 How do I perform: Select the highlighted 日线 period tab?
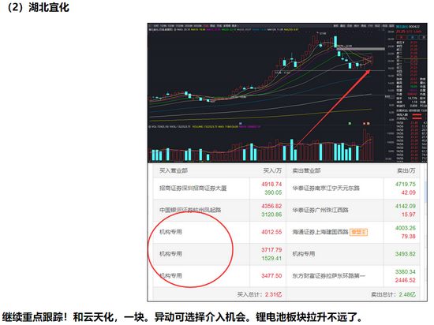pos(206,26)
